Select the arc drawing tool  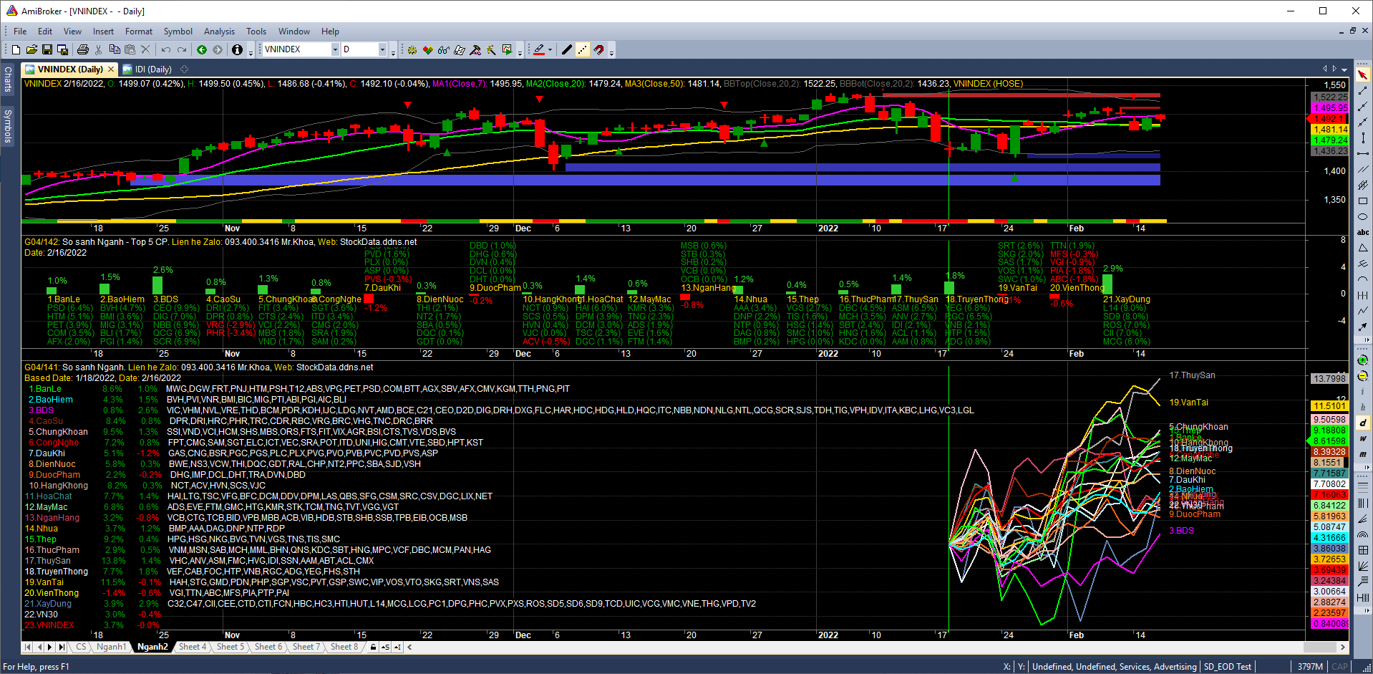pyautogui.click(x=1363, y=279)
